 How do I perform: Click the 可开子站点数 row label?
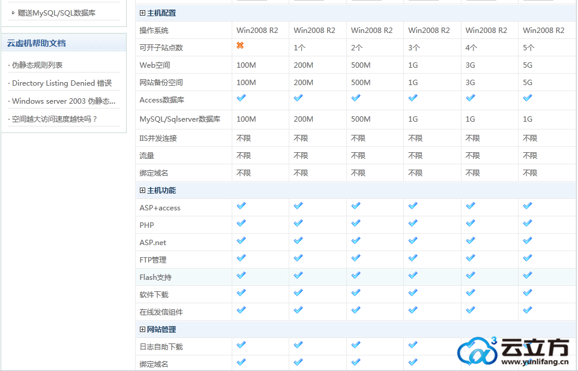point(161,48)
